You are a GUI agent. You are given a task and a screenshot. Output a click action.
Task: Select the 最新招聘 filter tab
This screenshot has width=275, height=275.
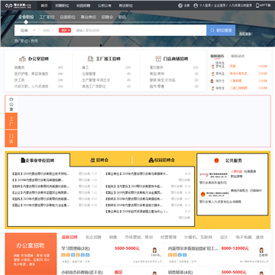(70, 237)
